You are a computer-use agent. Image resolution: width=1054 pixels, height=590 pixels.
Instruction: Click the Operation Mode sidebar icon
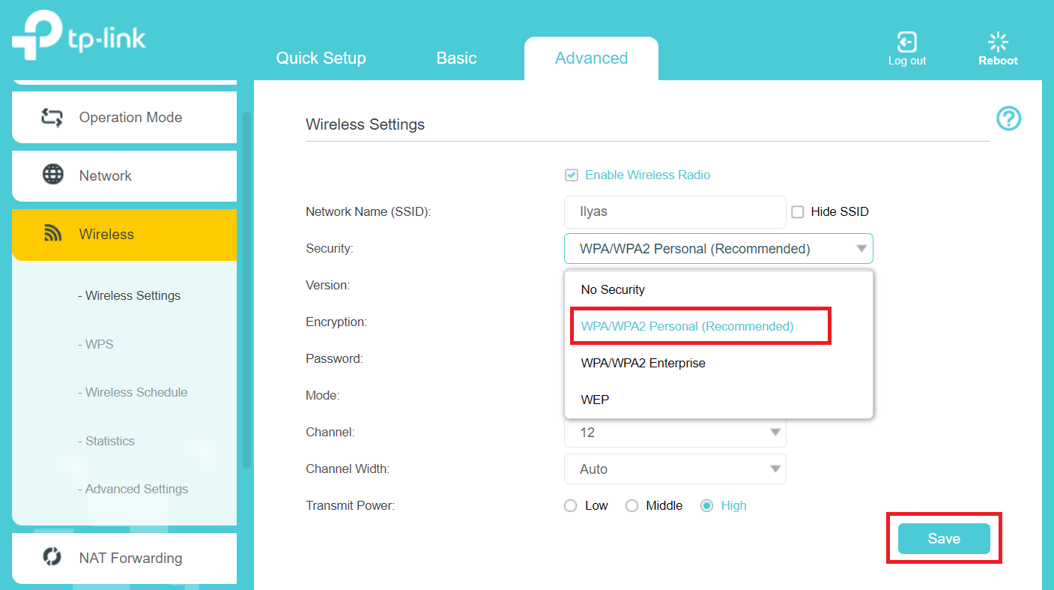tap(52, 117)
